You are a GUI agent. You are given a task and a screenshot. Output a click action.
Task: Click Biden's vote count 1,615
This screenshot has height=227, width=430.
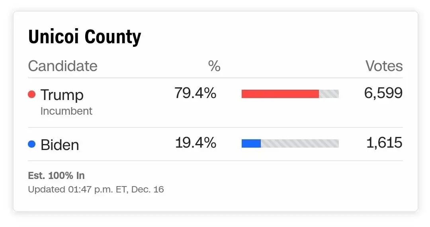pos(384,143)
